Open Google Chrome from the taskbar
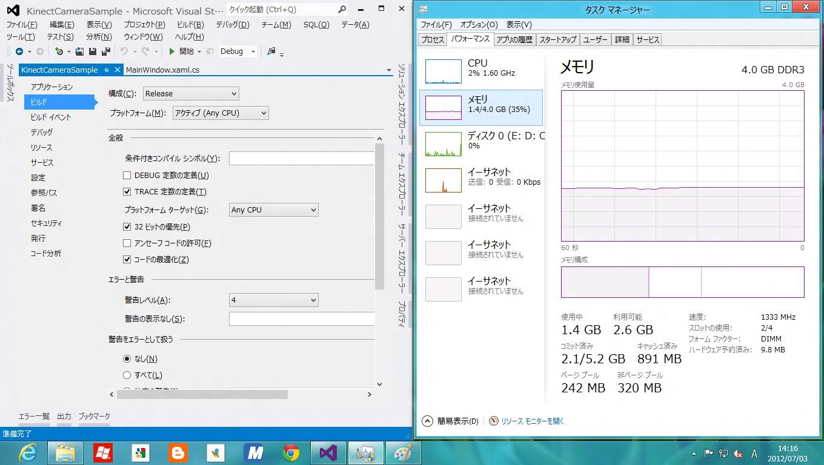The image size is (824, 465). tap(291, 453)
